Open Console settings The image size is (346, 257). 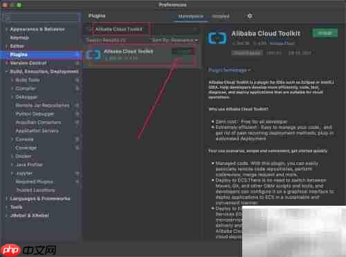pyautogui.click(x=24, y=139)
